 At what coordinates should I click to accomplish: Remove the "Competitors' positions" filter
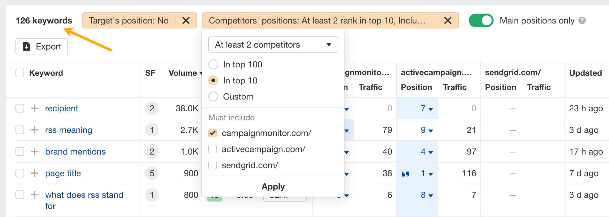(x=447, y=20)
